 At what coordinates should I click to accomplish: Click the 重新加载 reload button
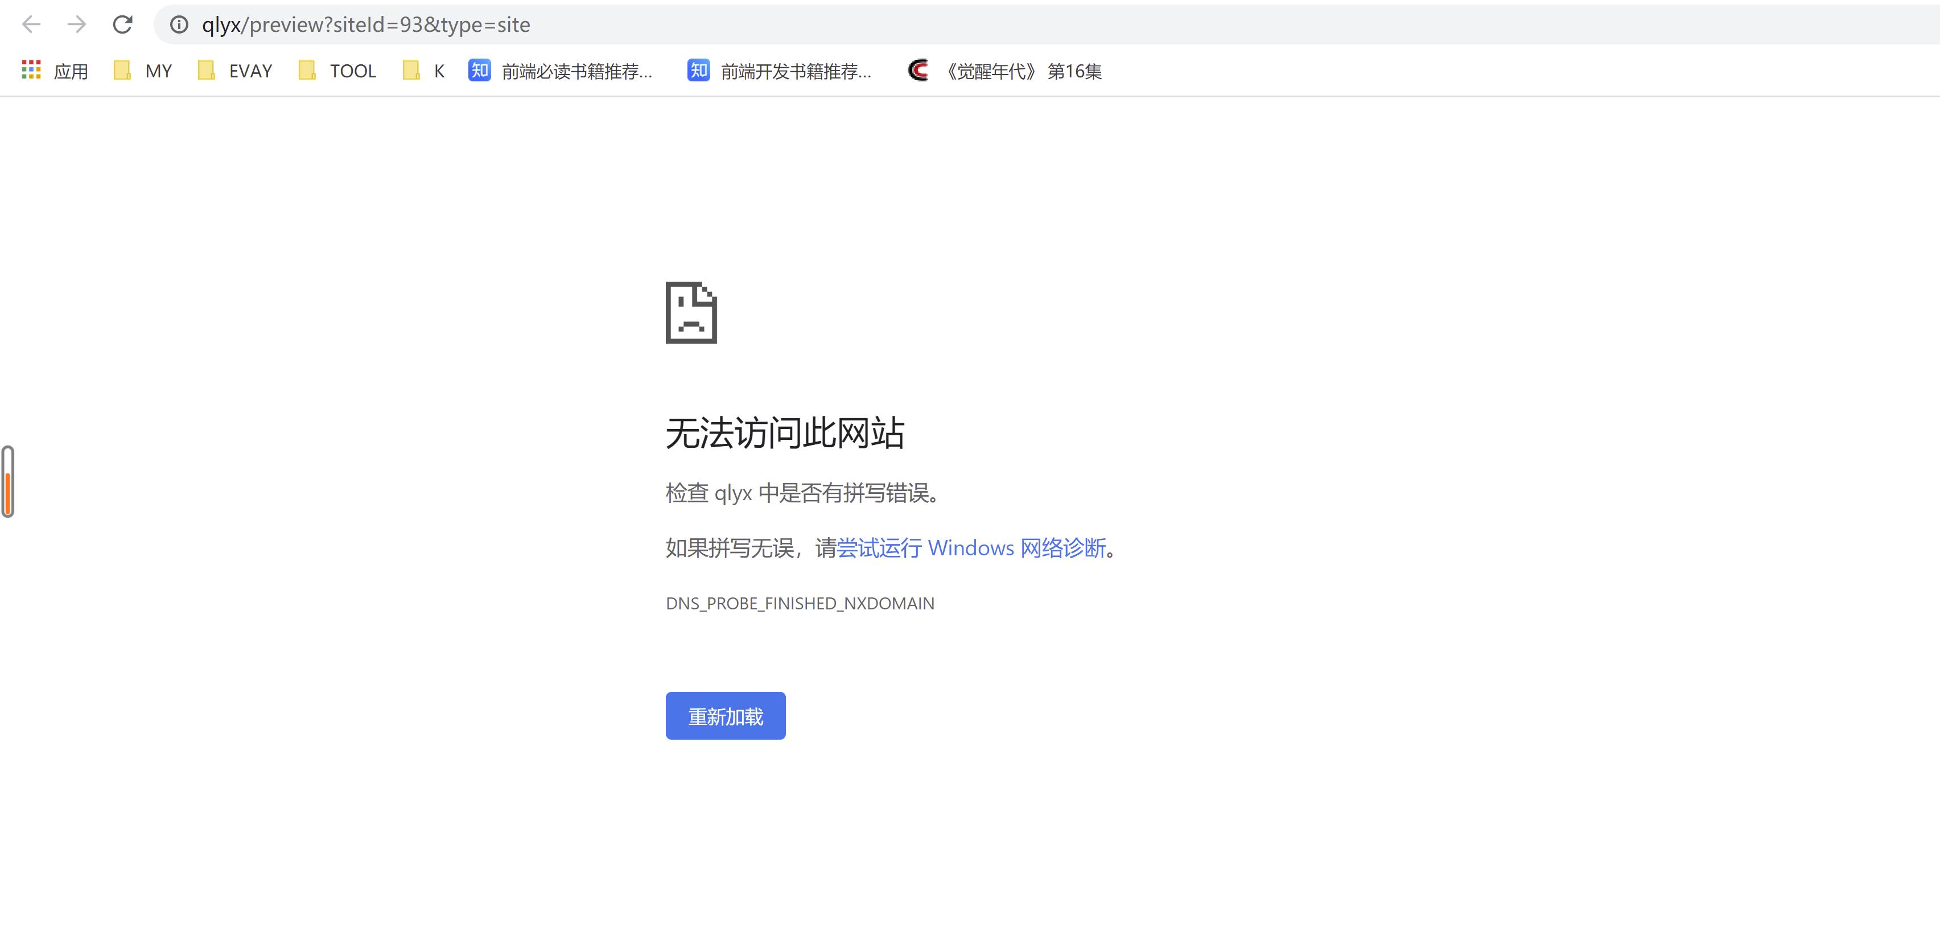click(725, 716)
